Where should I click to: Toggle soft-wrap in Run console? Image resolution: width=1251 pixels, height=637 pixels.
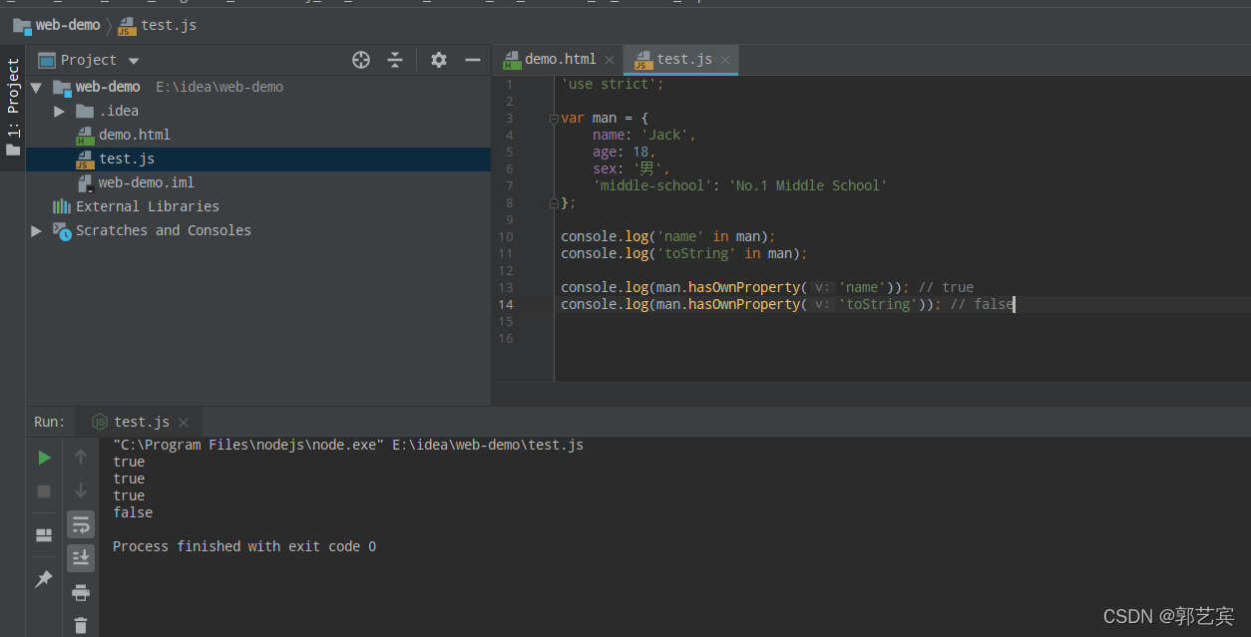pyautogui.click(x=81, y=524)
